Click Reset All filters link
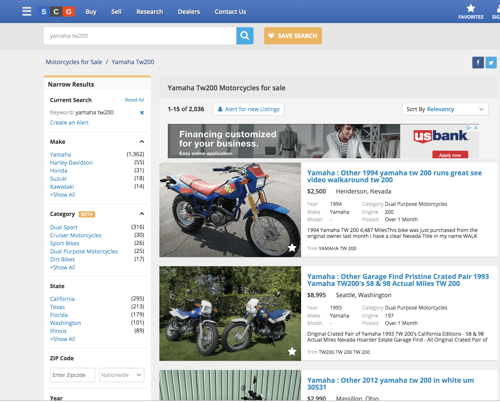Image resolution: width=500 pixels, height=402 pixels. 134,100
